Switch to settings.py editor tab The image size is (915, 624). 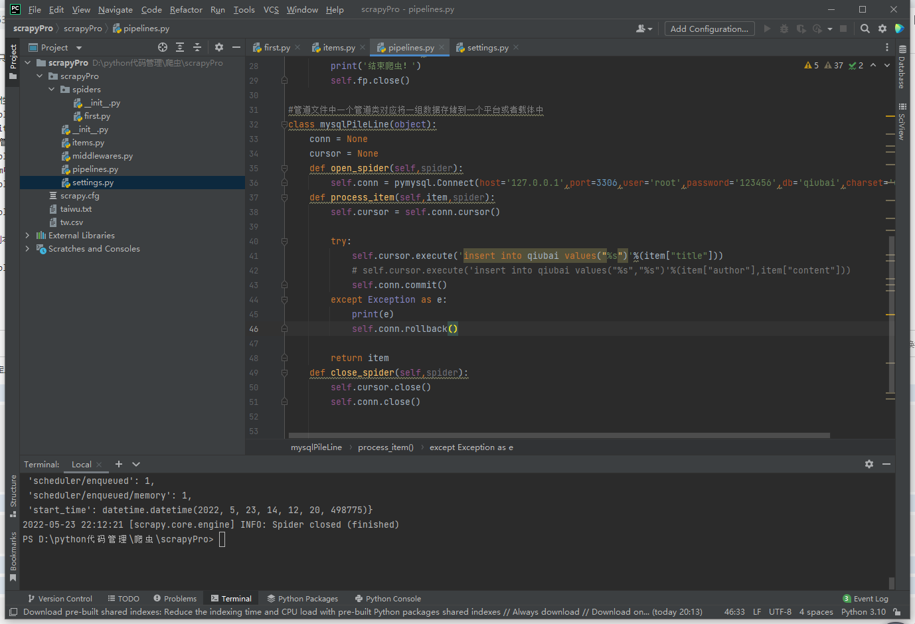487,48
